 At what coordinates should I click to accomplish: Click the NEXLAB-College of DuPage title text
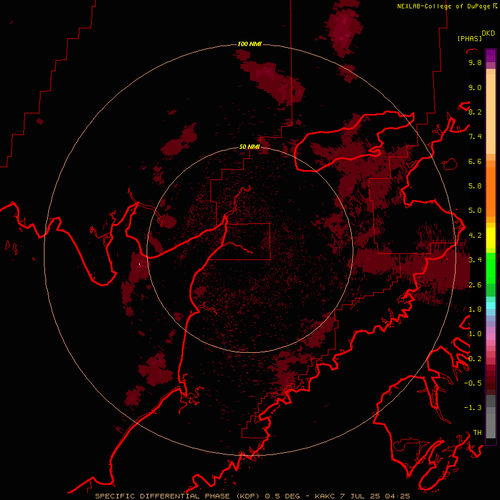(x=443, y=6)
